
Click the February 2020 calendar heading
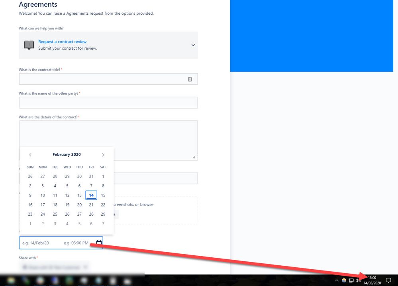[67, 154]
